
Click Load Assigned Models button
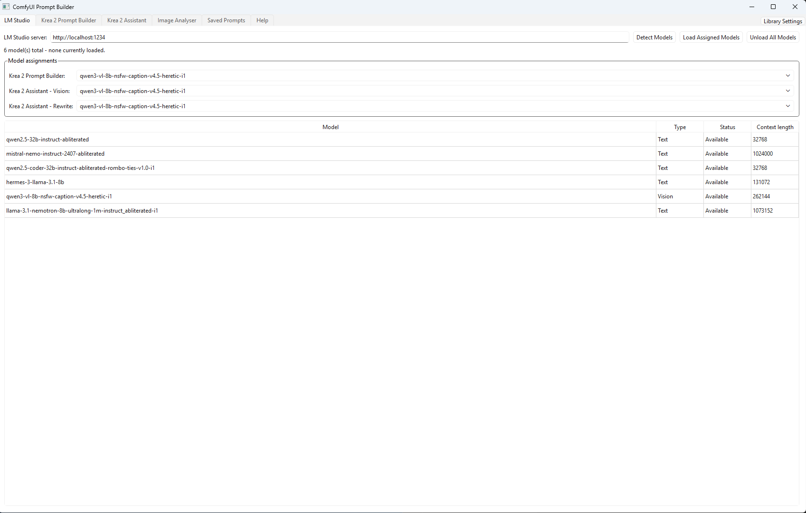[x=711, y=37]
